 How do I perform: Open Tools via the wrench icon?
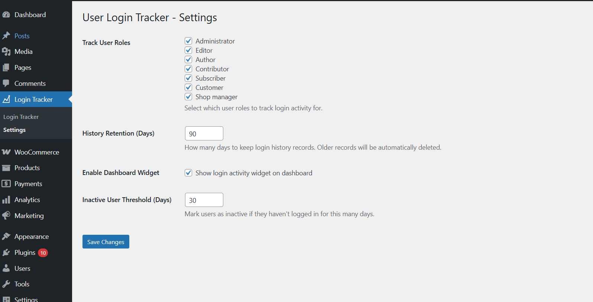coord(6,284)
